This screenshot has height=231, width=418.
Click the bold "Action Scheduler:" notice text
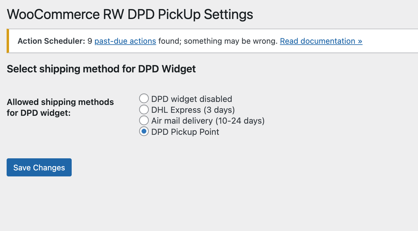tap(51, 41)
